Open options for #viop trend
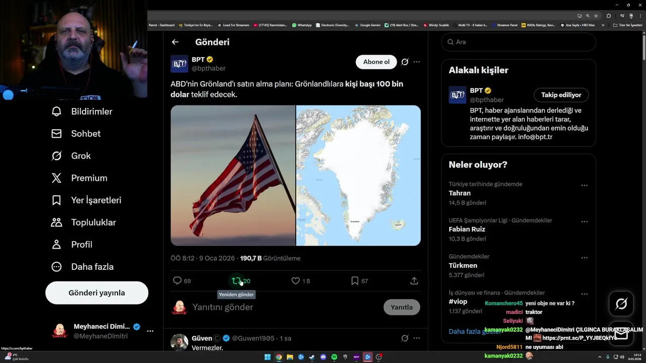Screen dimensions: 646x363 point(584,294)
